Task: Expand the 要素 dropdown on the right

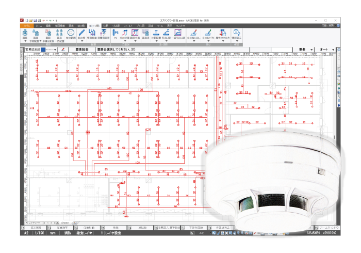Action: point(312,49)
